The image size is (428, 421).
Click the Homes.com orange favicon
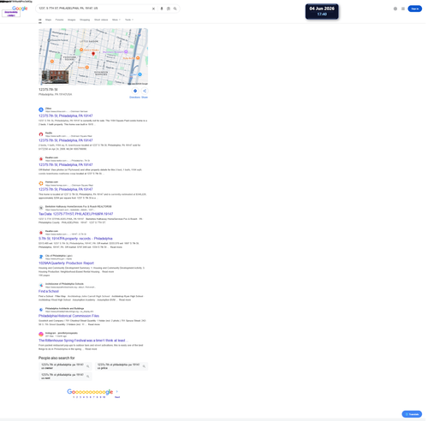point(41,184)
